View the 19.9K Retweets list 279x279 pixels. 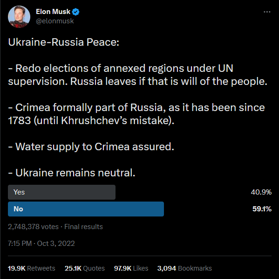click(32, 268)
